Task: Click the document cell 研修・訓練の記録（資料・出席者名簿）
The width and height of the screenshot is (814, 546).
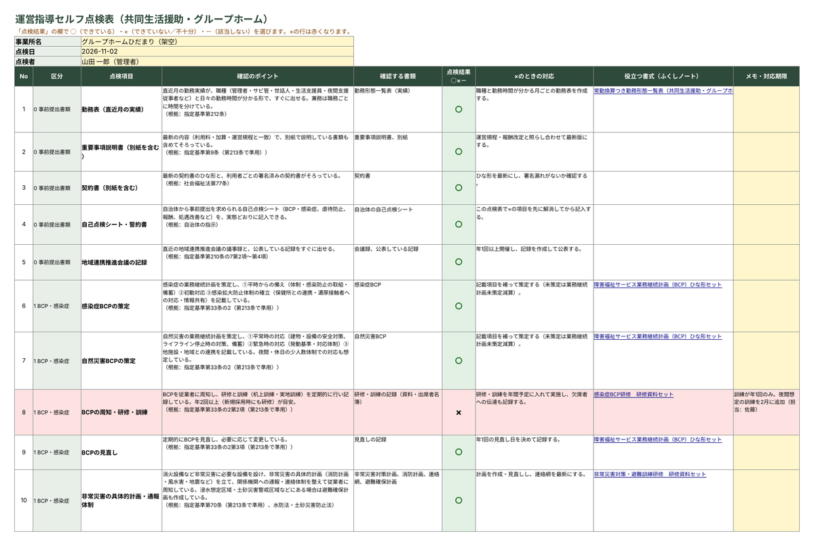Action: click(x=398, y=412)
